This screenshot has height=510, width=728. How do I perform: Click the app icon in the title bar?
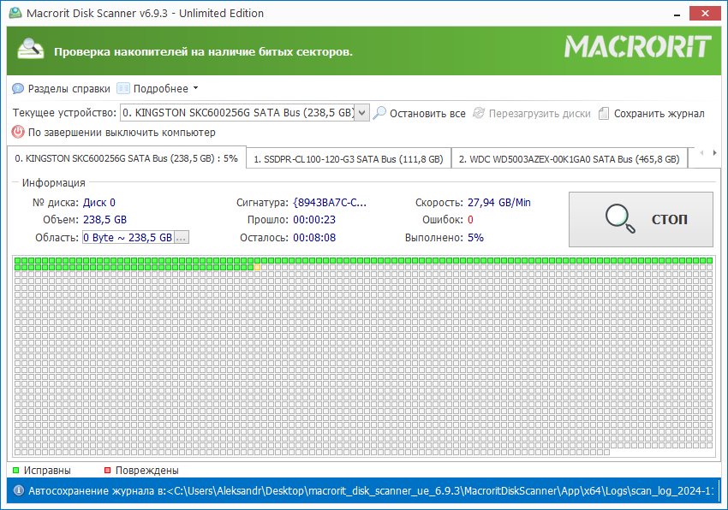pos(15,13)
